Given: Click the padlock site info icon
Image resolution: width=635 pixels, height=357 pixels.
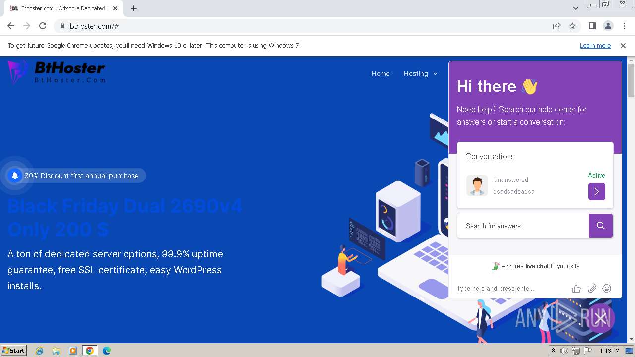Looking at the screenshot, I should pos(63,26).
